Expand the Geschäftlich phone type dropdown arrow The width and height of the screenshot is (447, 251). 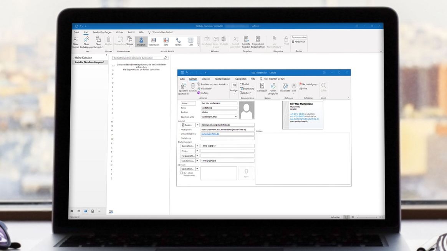197,146
